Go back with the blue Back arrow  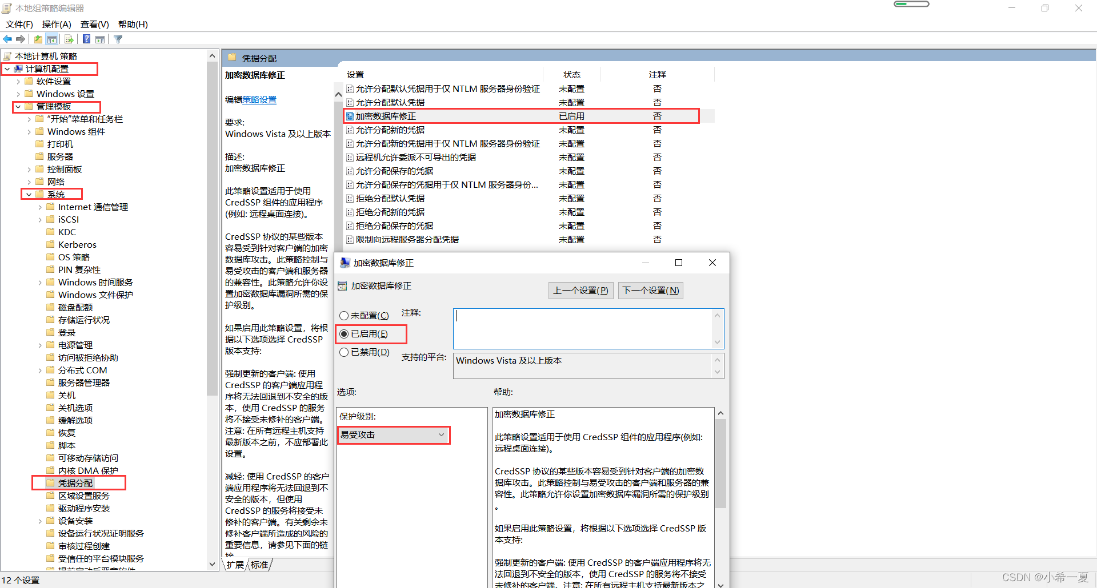[x=7, y=39]
